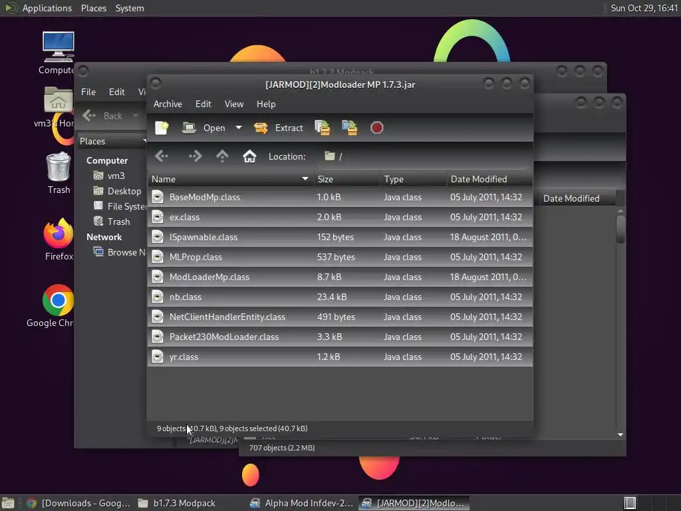This screenshot has height=511, width=681.
Task: Open the System menu in the top panel
Action: click(130, 8)
